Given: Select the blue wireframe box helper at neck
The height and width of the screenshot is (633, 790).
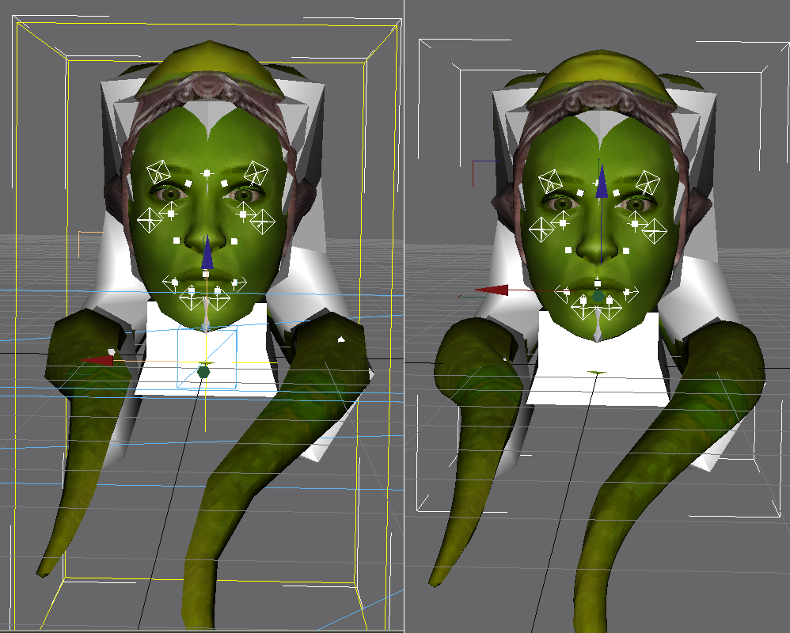Looking at the screenshot, I should pyautogui.click(x=207, y=358).
